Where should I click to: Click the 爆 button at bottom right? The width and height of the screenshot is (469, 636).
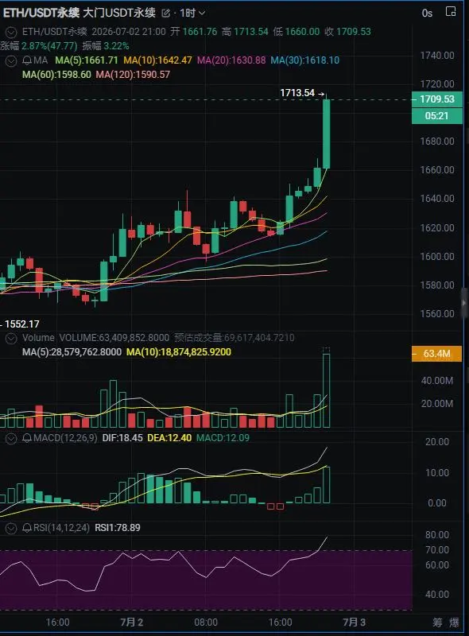click(x=454, y=622)
